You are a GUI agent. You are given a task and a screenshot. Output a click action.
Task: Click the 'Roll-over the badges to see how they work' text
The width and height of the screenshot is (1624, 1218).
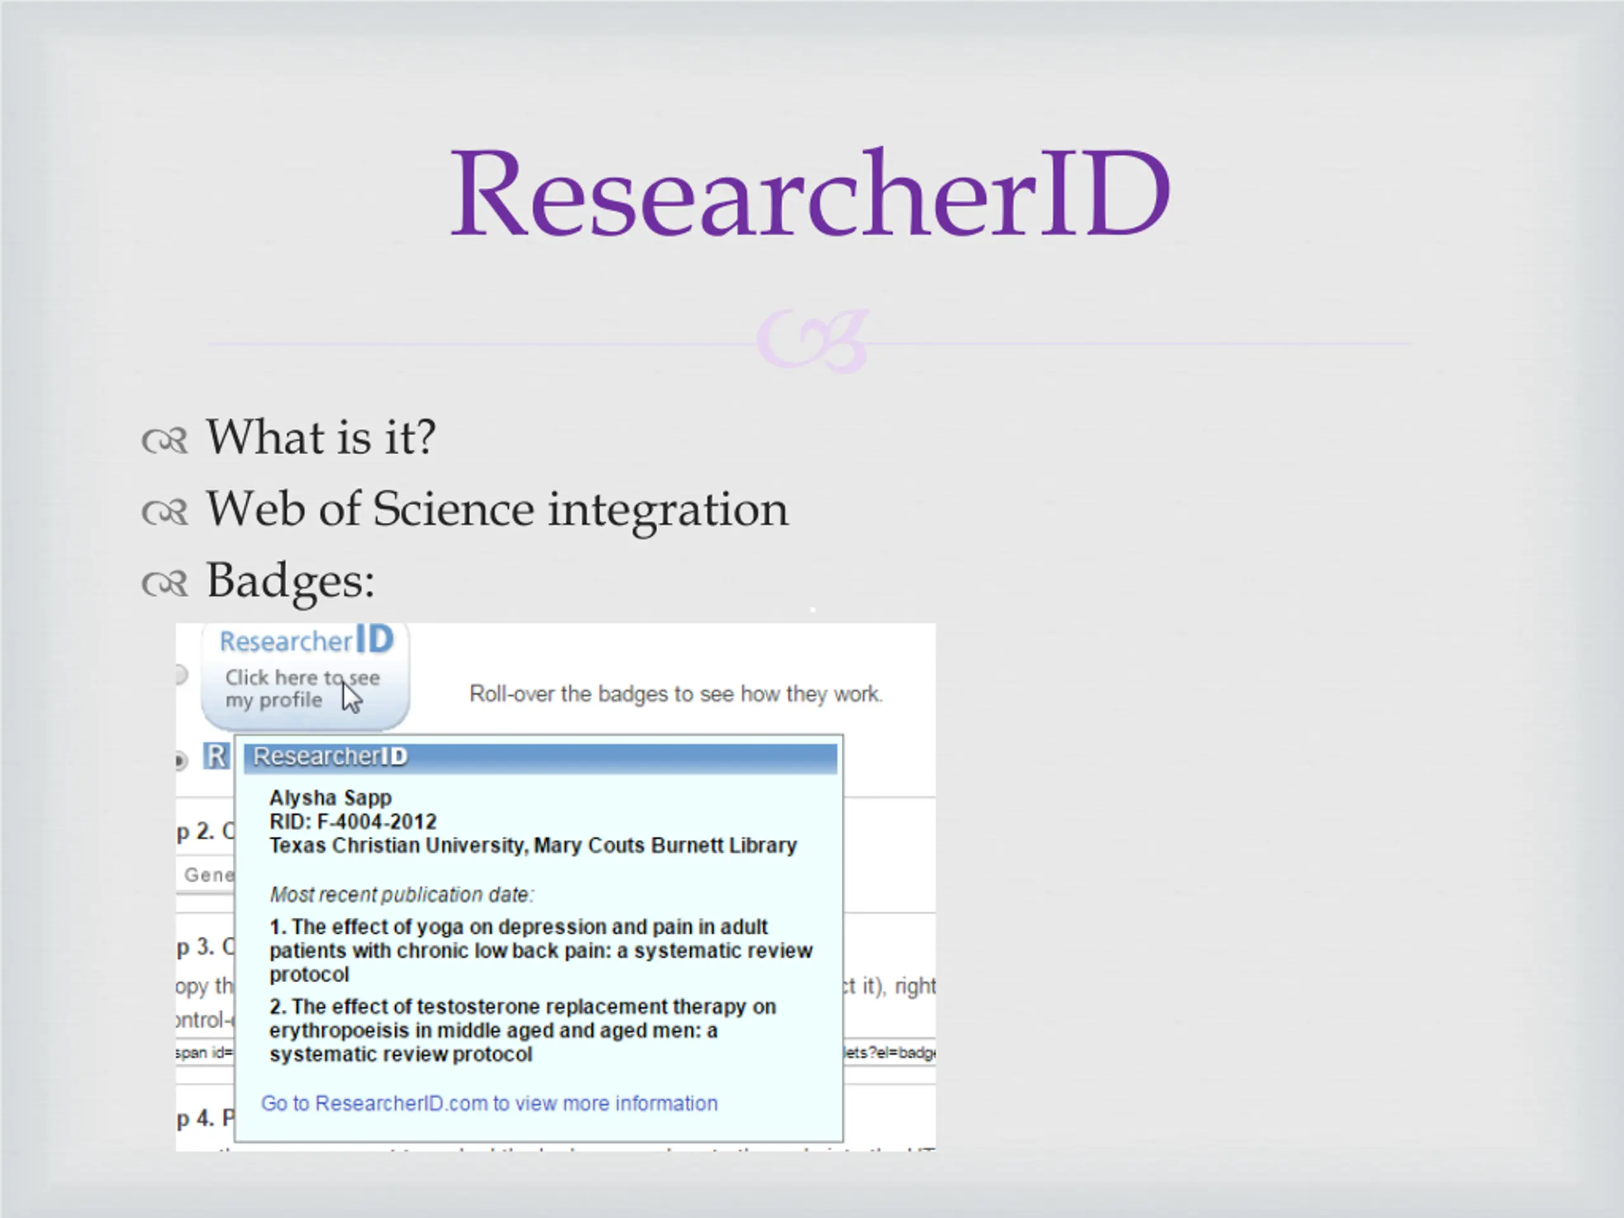[x=676, y=694]
